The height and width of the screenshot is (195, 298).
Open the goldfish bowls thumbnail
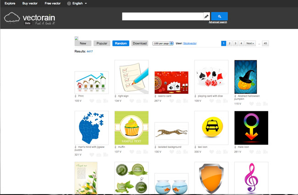[171, 184]
